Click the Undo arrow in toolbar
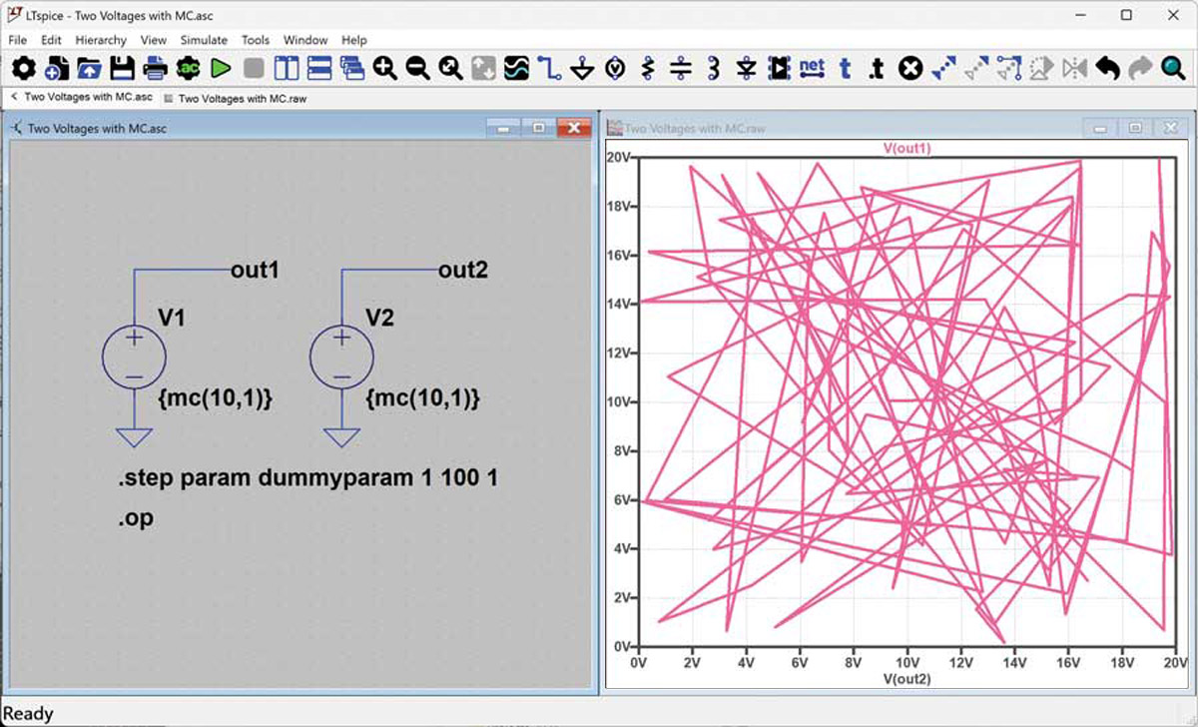This screenshot has width=1198, height=727. point(1107,68)
